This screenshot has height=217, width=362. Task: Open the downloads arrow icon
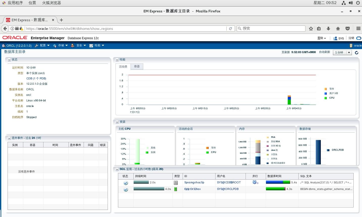328,29
